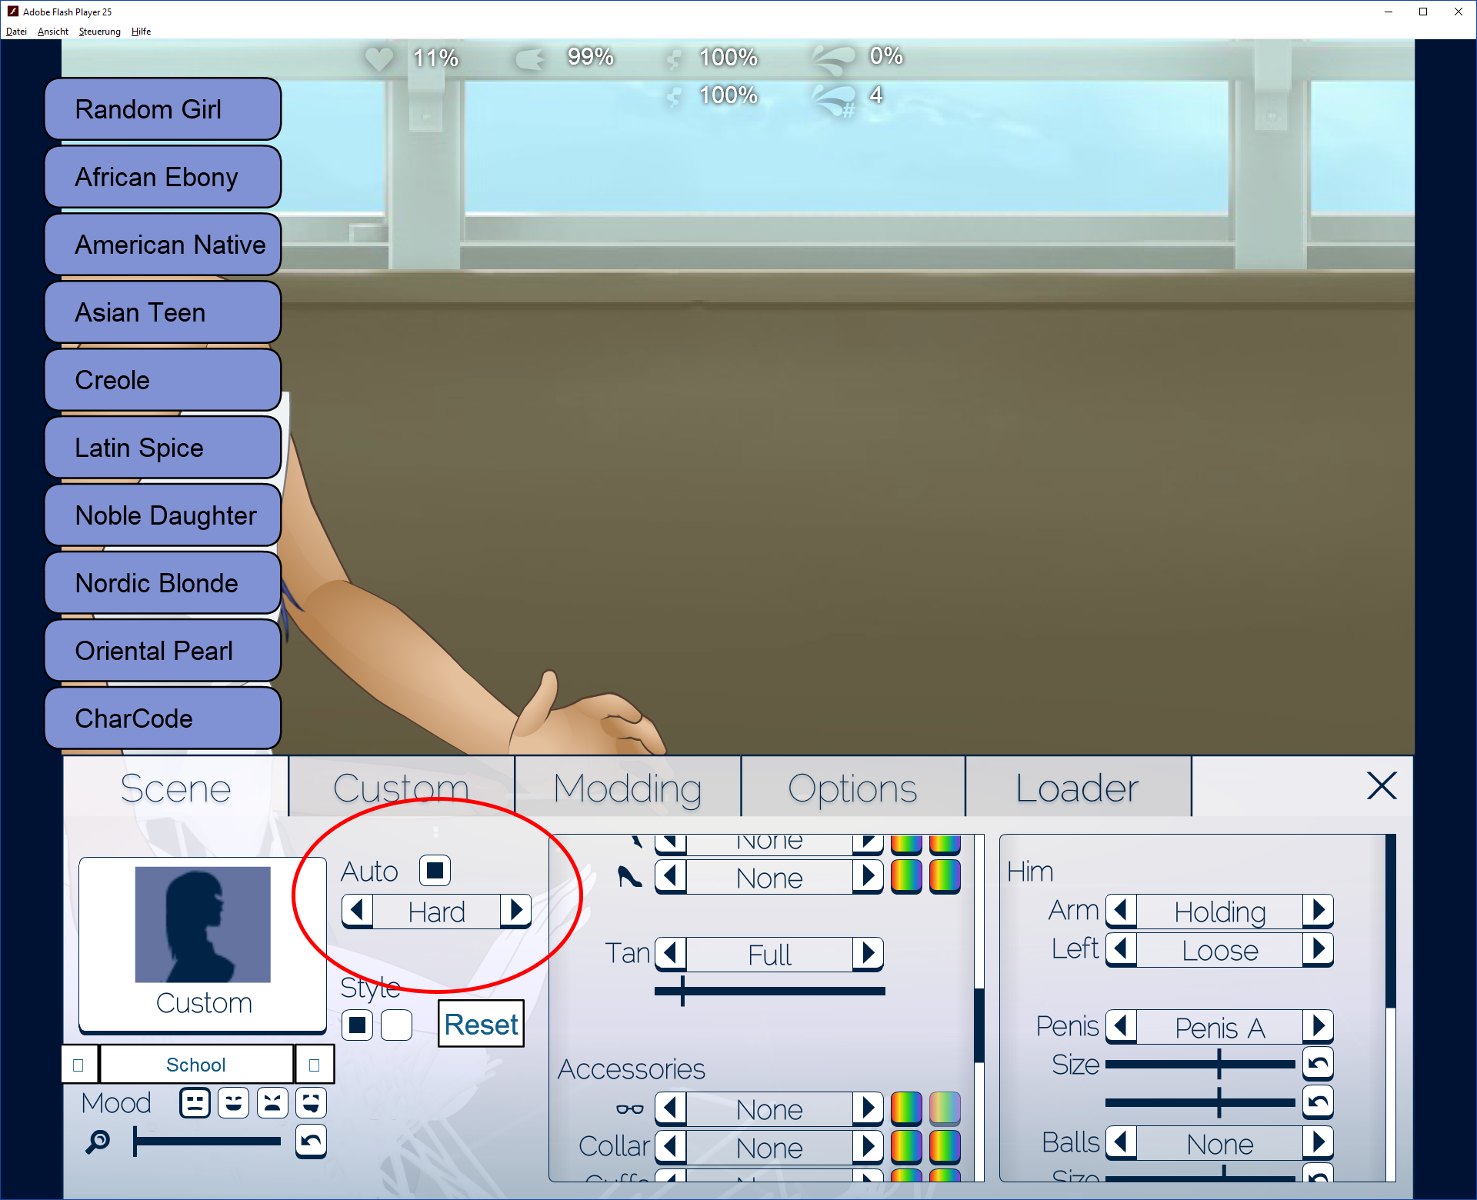Screen dimensions: 1477x1200
Task: Click the neutral mood face icon
Action: coord(195,1103)
